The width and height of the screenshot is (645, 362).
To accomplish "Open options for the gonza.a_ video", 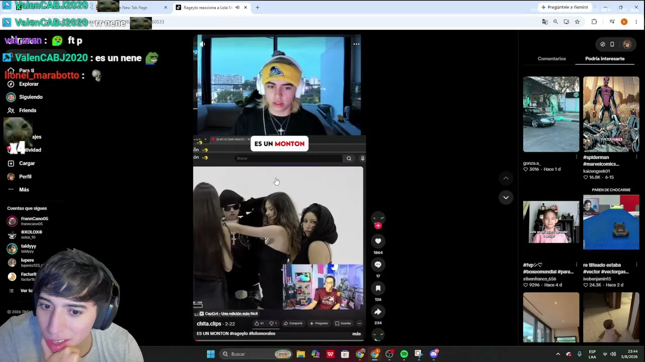I will click(x=576, y=157).
